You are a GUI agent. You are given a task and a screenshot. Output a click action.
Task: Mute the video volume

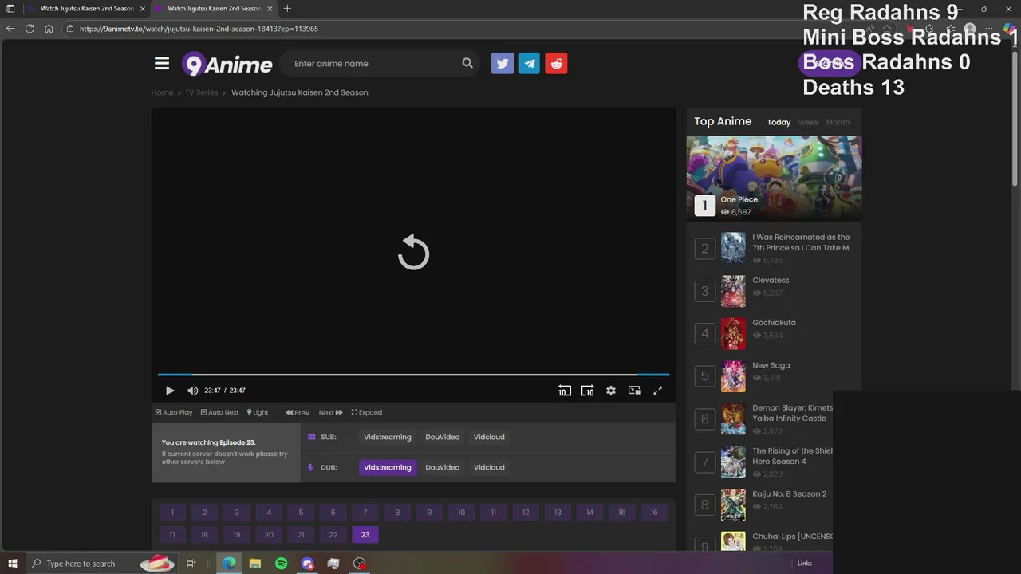click(x=192, y=391)
